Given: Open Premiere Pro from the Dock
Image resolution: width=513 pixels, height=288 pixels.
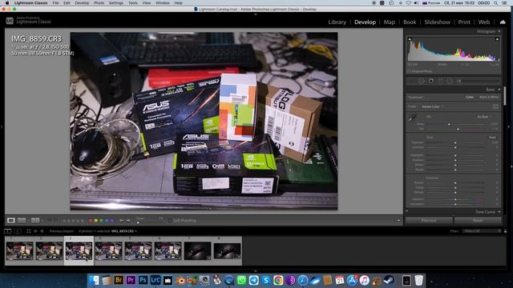Looking at the screenshot, I should coord(131,280).
